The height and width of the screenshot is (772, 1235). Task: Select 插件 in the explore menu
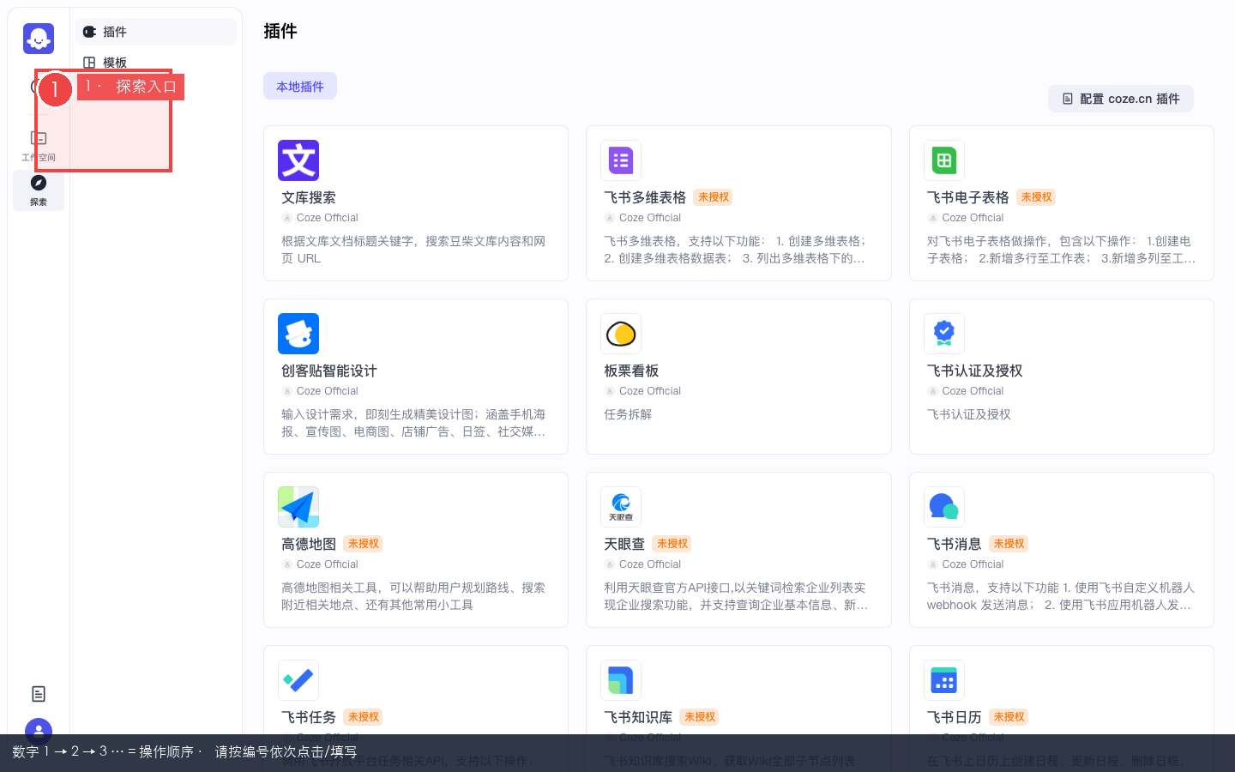point(156,32)
